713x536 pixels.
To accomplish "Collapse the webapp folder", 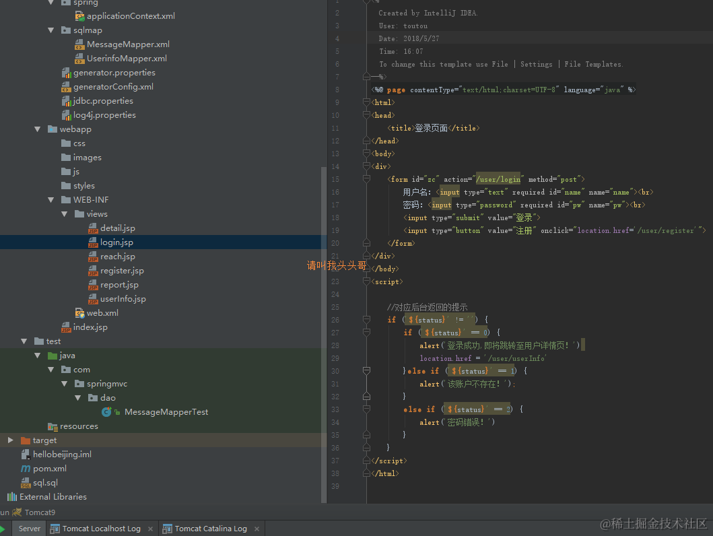I will coord(37,129).
